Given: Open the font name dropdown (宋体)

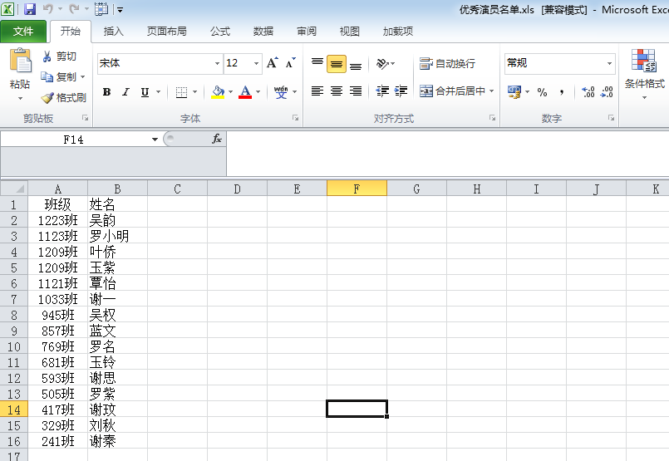Looking at the screenshot, I should [x=217, y=63].
